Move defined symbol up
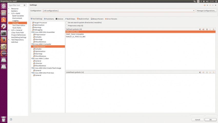Screen dimensions: 218x123 [x=210, y=29]
